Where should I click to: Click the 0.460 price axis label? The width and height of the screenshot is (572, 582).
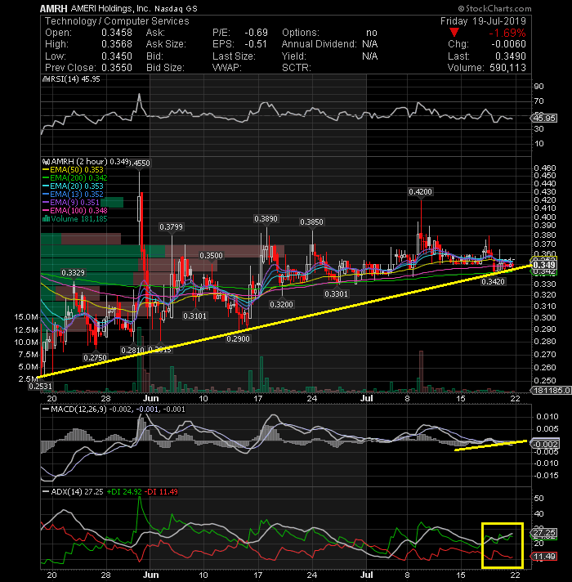[544, 168]
